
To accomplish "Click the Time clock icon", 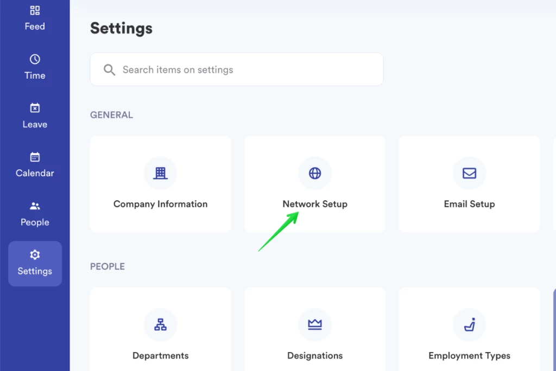I will pyautogui.click(x=35, y=59).
